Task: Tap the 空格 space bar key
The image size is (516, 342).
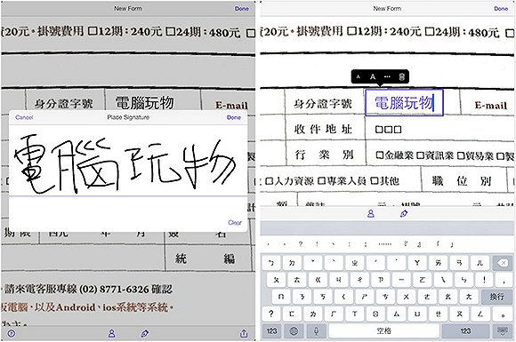Action: pos(383,330)
